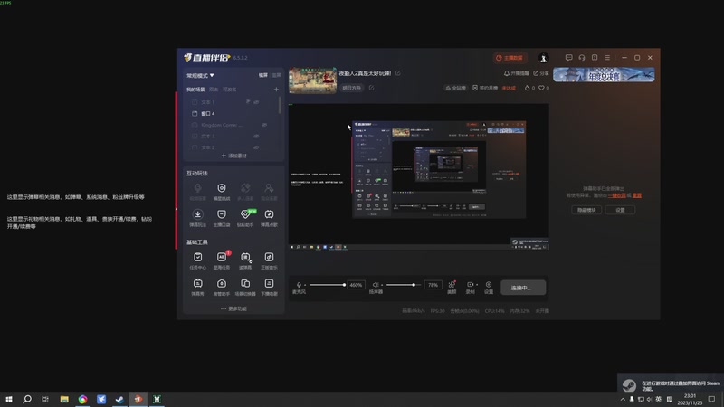The width and height of the screenshot is (724, 407).
Task: Click 添加素材 add source button
Action: (x=233, y=156)
